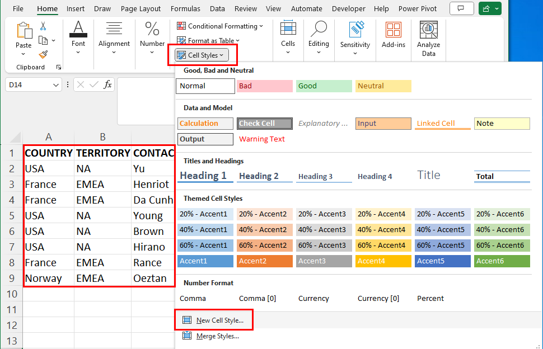543x349 pixels.
Task: Expand the Name Box dropdown arrow
Action: coord(56,85)
